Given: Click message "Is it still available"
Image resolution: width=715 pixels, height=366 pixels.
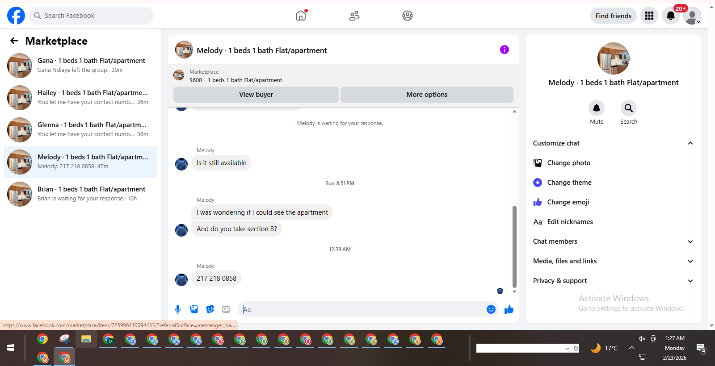Looking at the screenshot, I should coord(222,163).
